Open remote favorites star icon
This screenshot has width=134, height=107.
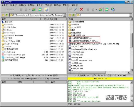70,15
